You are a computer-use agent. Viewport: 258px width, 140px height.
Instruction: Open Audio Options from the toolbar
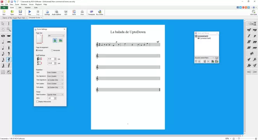click(x=56, y=12)
